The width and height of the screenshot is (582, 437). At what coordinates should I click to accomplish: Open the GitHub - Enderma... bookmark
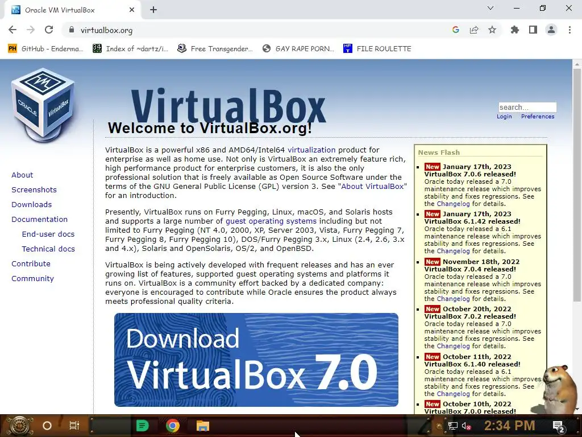(45, 49)
